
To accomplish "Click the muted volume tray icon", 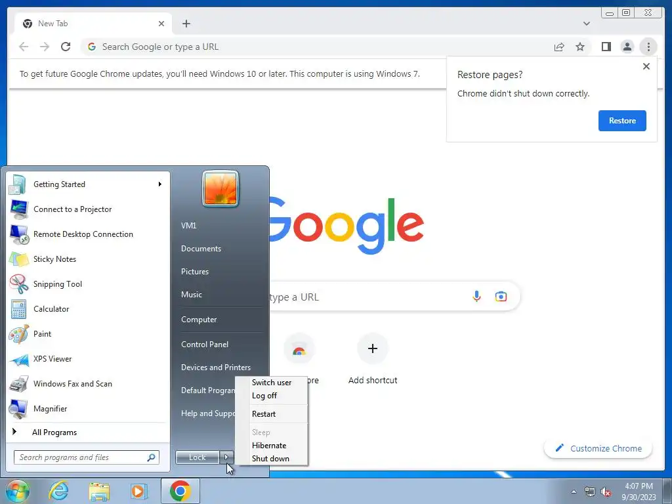I will pyautogui.click(x=606, y=492).
